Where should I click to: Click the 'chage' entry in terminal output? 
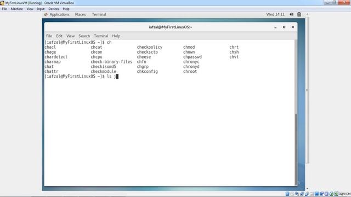click(x=50, y=52)
